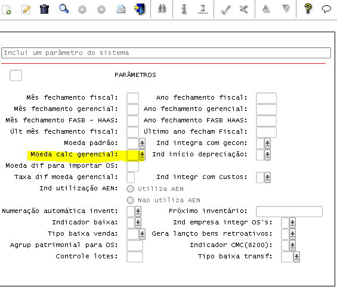Click the information 'i' icon

click(184, 9)
